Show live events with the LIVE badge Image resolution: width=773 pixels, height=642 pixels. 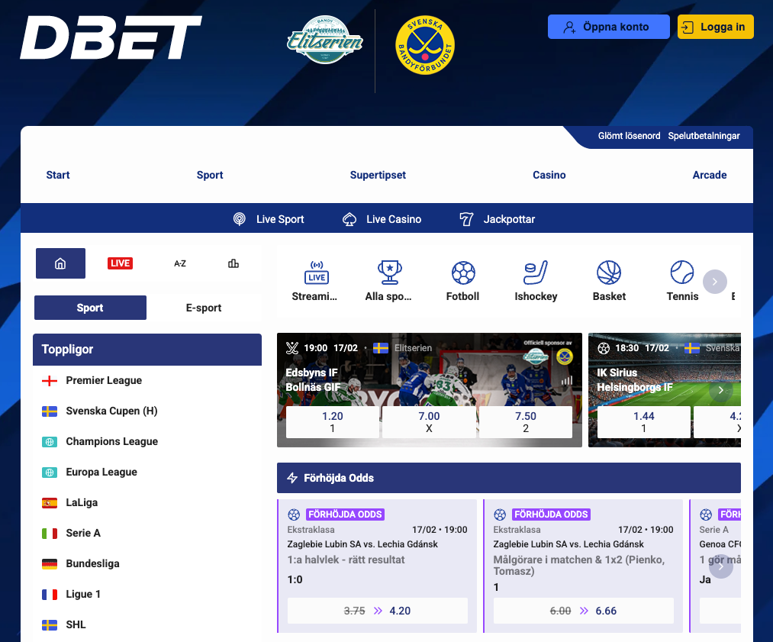click(120, 263)
